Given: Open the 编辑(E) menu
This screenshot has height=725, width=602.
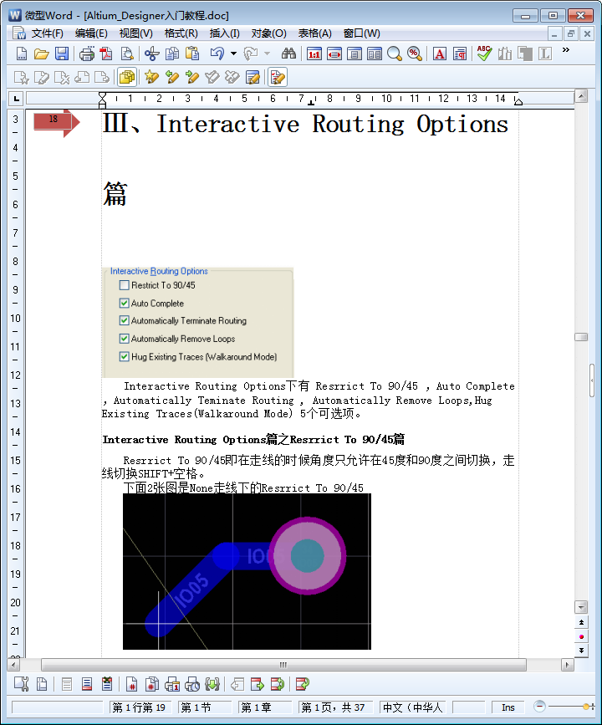Looking at the screenshot, I should pyautogui.click(x=91, y=33).
